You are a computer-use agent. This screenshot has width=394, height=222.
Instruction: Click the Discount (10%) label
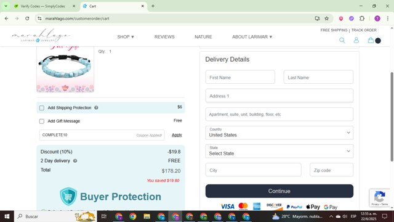click(x=56, y=152)
